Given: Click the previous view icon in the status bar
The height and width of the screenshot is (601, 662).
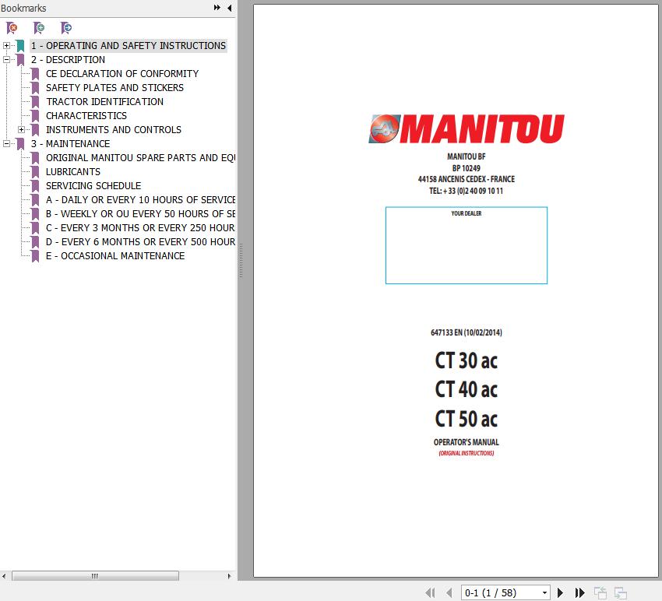Looking at the screenshot, I should tap(600, 592).
